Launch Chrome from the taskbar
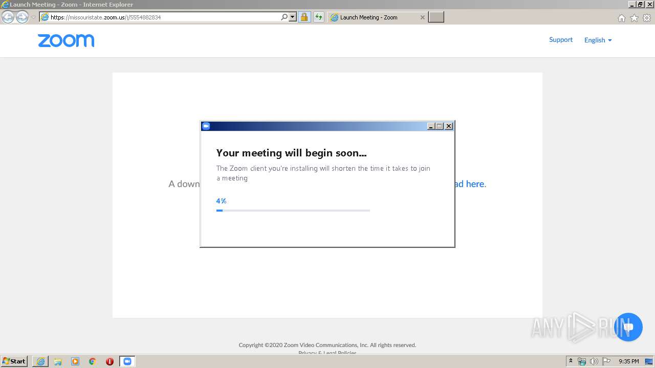655x368 pixels. (93, 361)
